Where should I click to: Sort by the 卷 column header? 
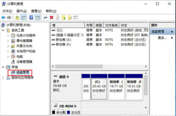point(68,25)
